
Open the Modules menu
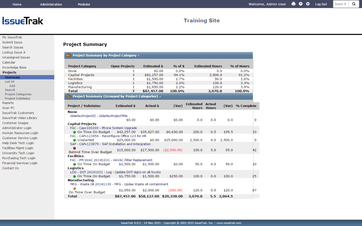tap(84, 4)
